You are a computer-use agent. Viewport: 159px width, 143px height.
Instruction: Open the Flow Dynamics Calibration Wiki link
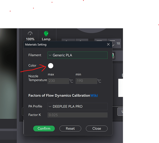(x=94, y=96)
